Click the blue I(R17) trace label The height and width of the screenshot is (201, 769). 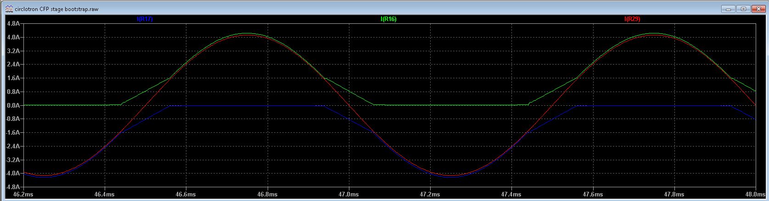145,19
